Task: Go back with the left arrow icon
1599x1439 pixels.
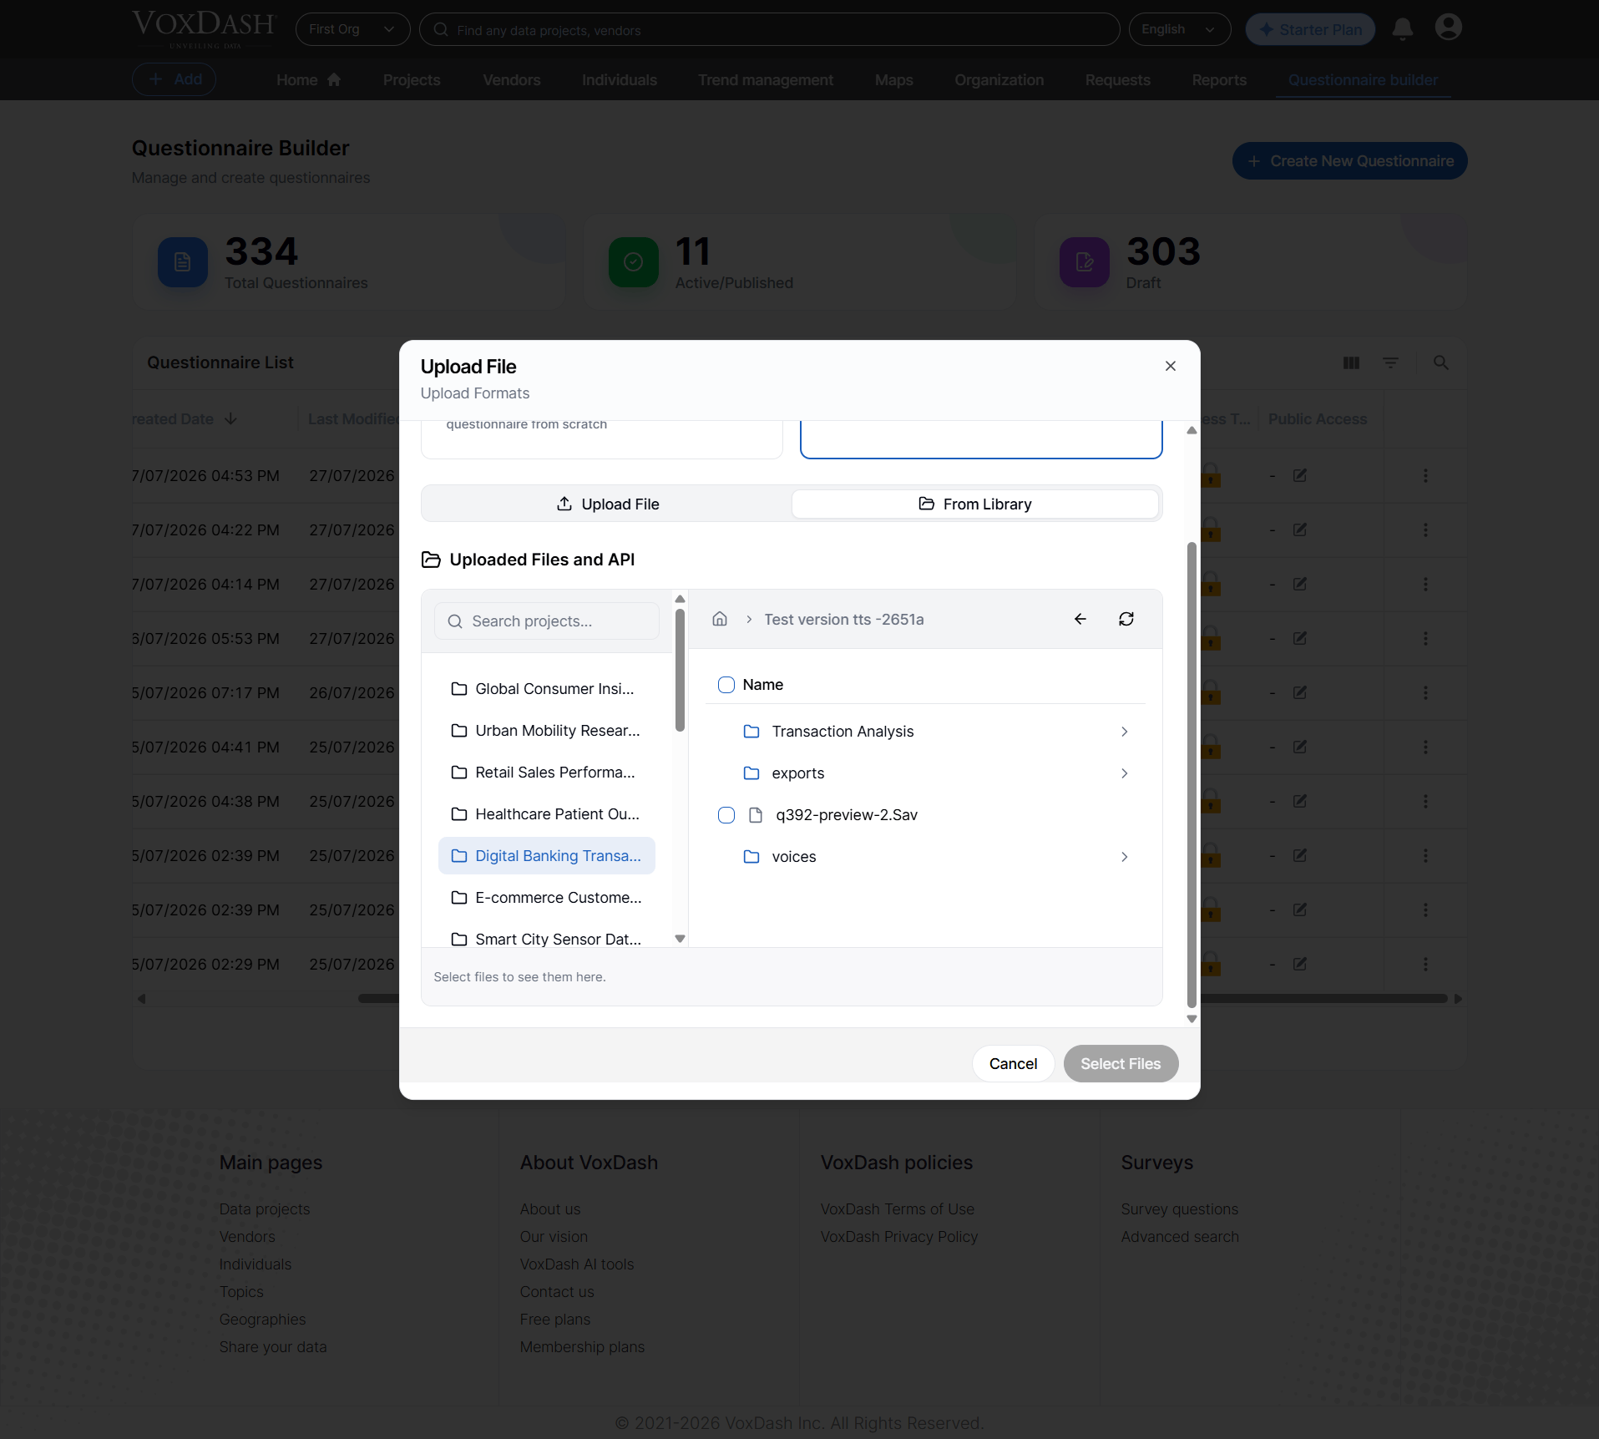Action: pos(1080,619)
